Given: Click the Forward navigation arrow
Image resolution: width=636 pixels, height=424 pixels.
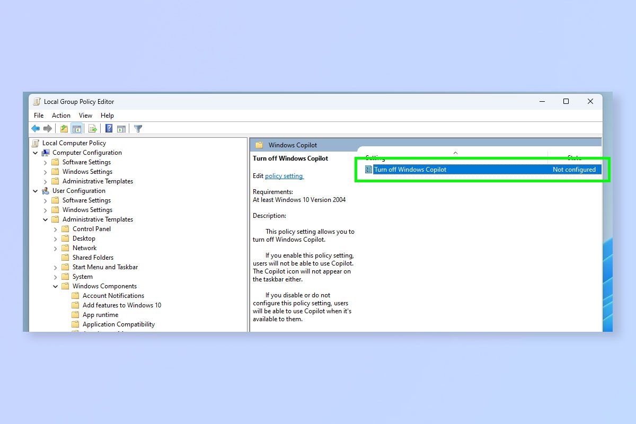Looking at the screenshot, I should pos(48,128).
